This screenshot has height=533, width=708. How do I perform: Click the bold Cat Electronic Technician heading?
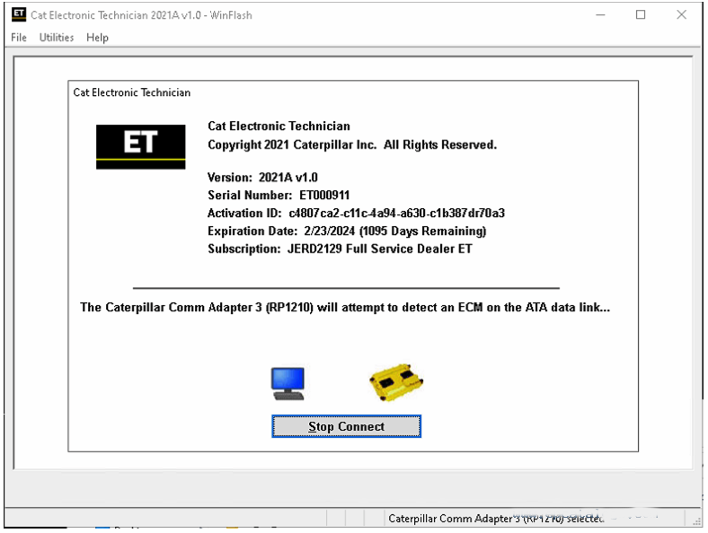tap(279, 126)
